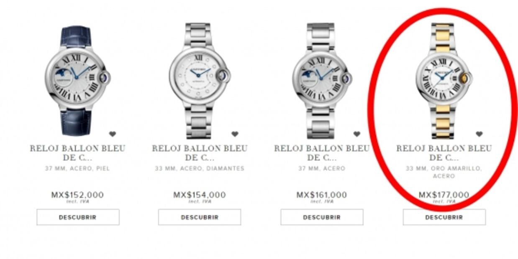This screenshot has height=259, width=518.
Task: Click title above 37 MM, ACERO text
Action: coord(322,153)
